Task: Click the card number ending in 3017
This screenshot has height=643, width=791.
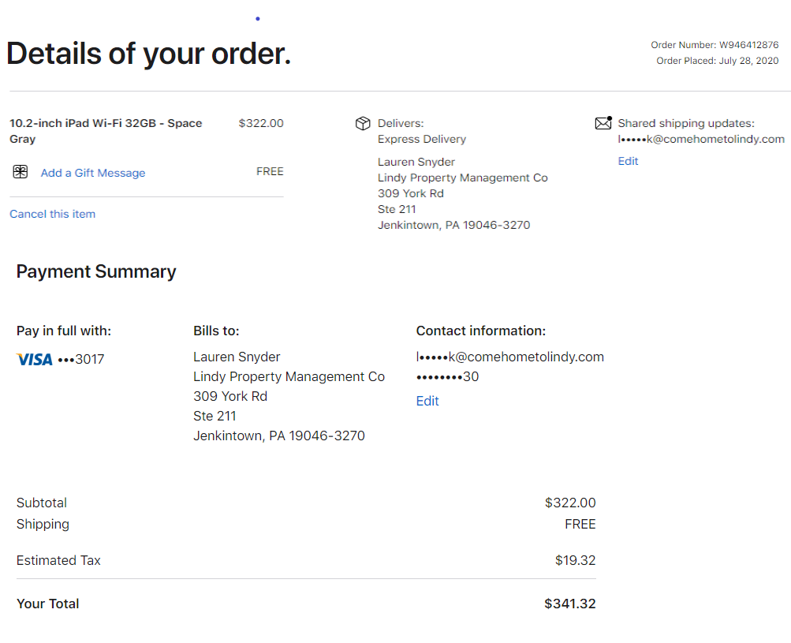Action: tap(81, 360)
